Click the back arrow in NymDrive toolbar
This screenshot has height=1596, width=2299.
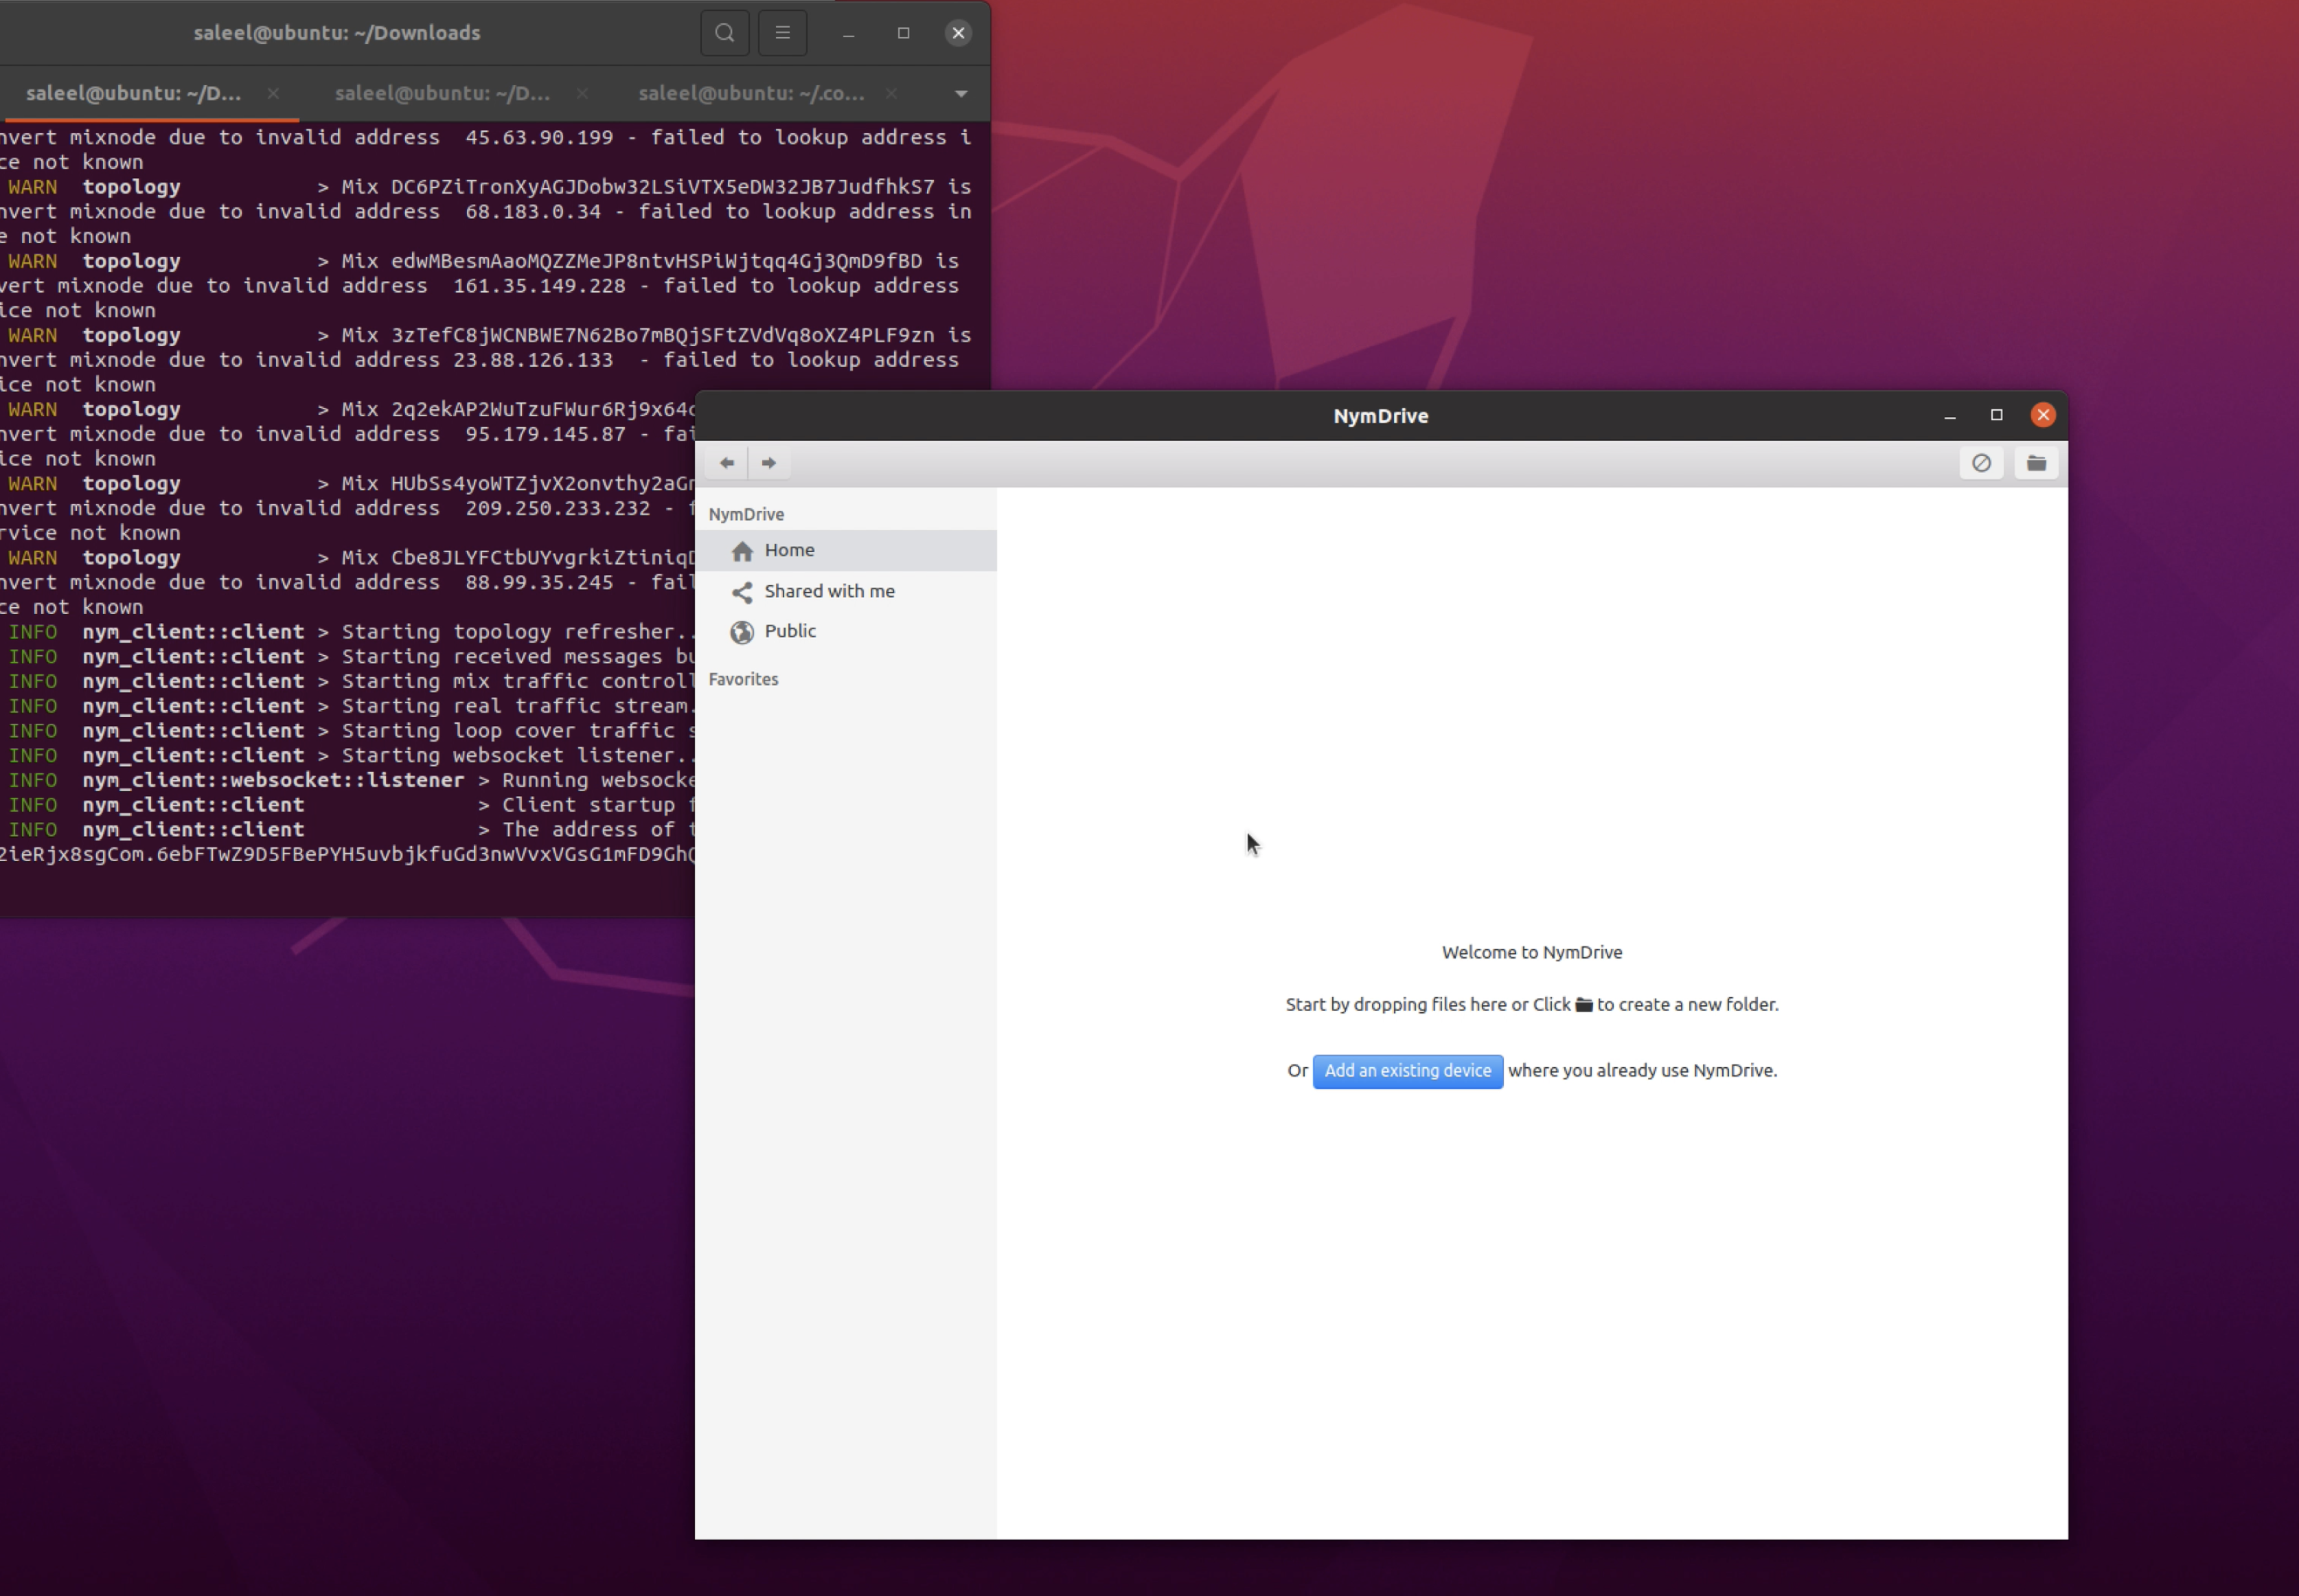727,463
